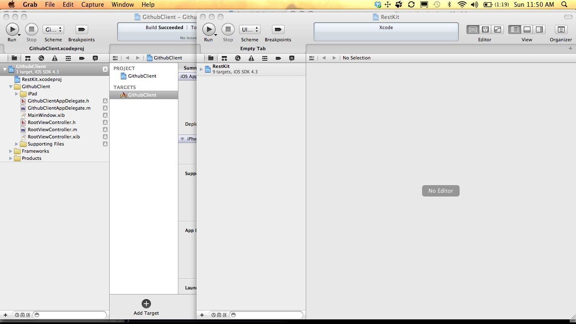Viewport: 576px width, 324px height.
Task: Add Target to the project
Action: pos(146,307)
